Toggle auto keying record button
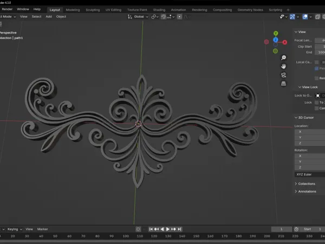The height and width of the screenshot is (244, 325). (138, 229)
